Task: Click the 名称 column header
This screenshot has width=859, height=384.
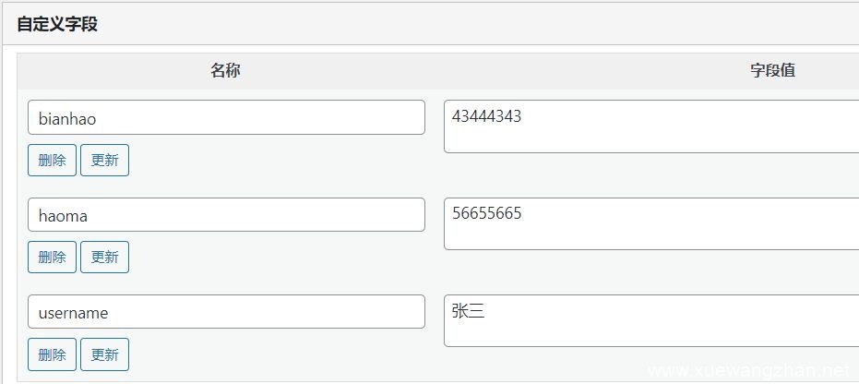Action: pos(226,71)
